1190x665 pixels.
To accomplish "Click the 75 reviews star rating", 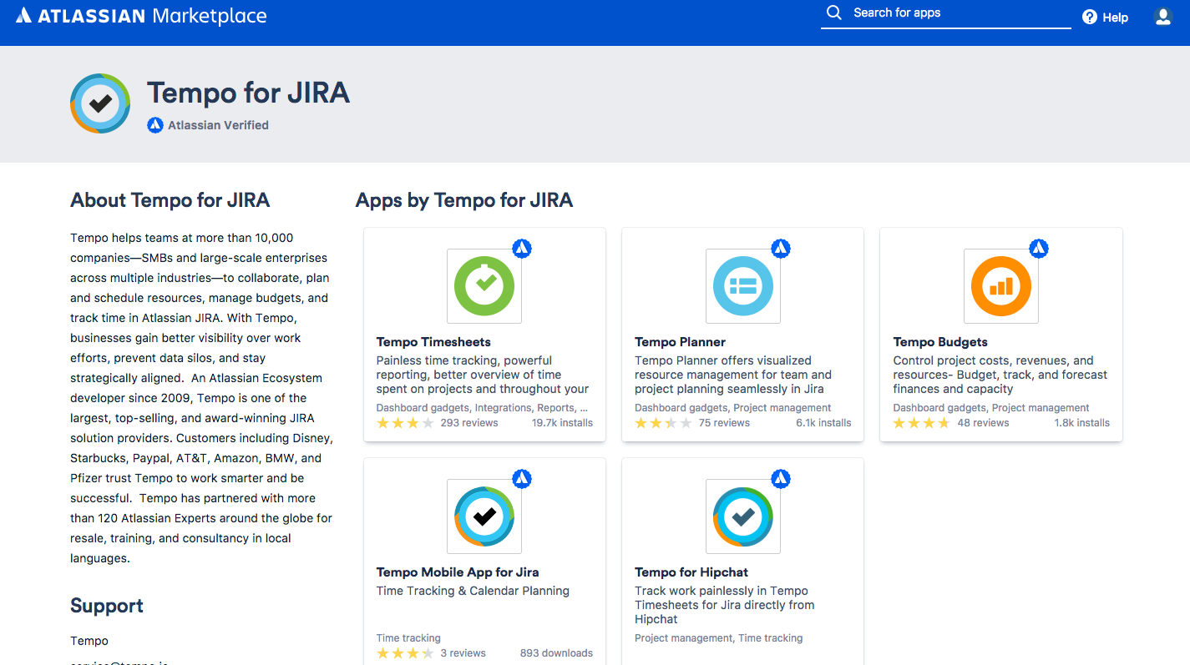I will click(x=663, y=423).
